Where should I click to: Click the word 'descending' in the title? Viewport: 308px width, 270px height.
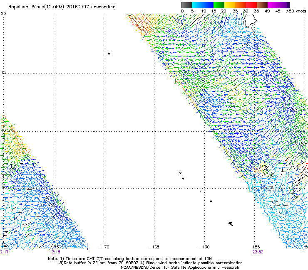[103, 7]
